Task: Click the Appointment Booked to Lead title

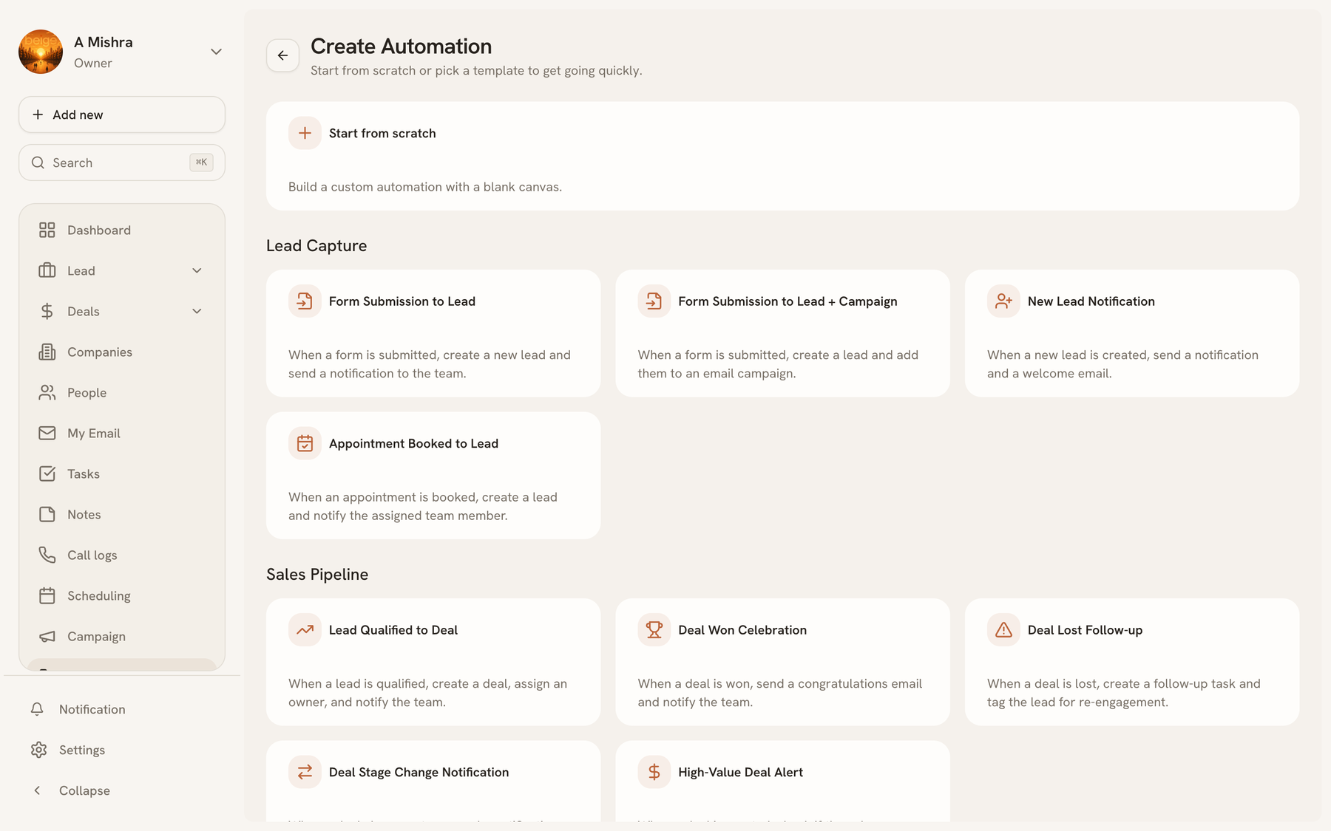Action: pyautogui.click(x=413, y=443)
